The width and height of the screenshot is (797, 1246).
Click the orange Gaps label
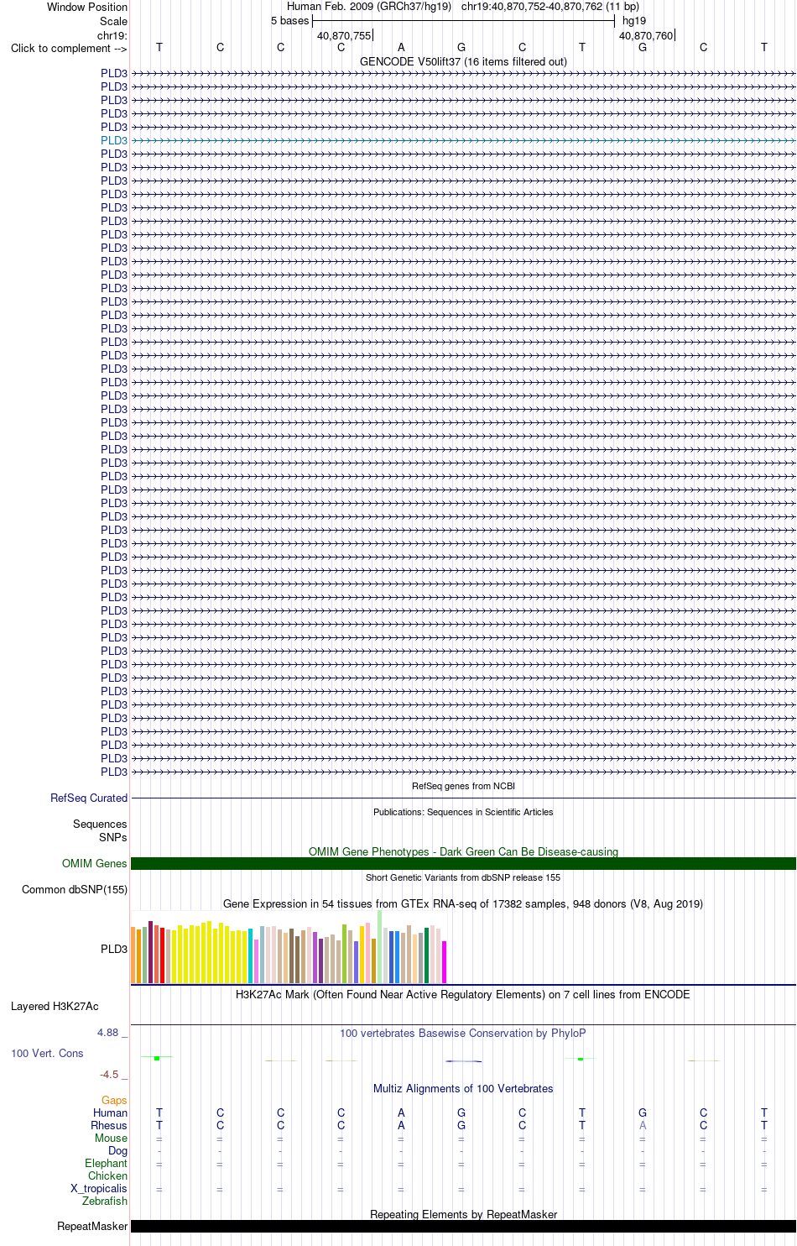pyautogui.click(x=114, y=1100)
